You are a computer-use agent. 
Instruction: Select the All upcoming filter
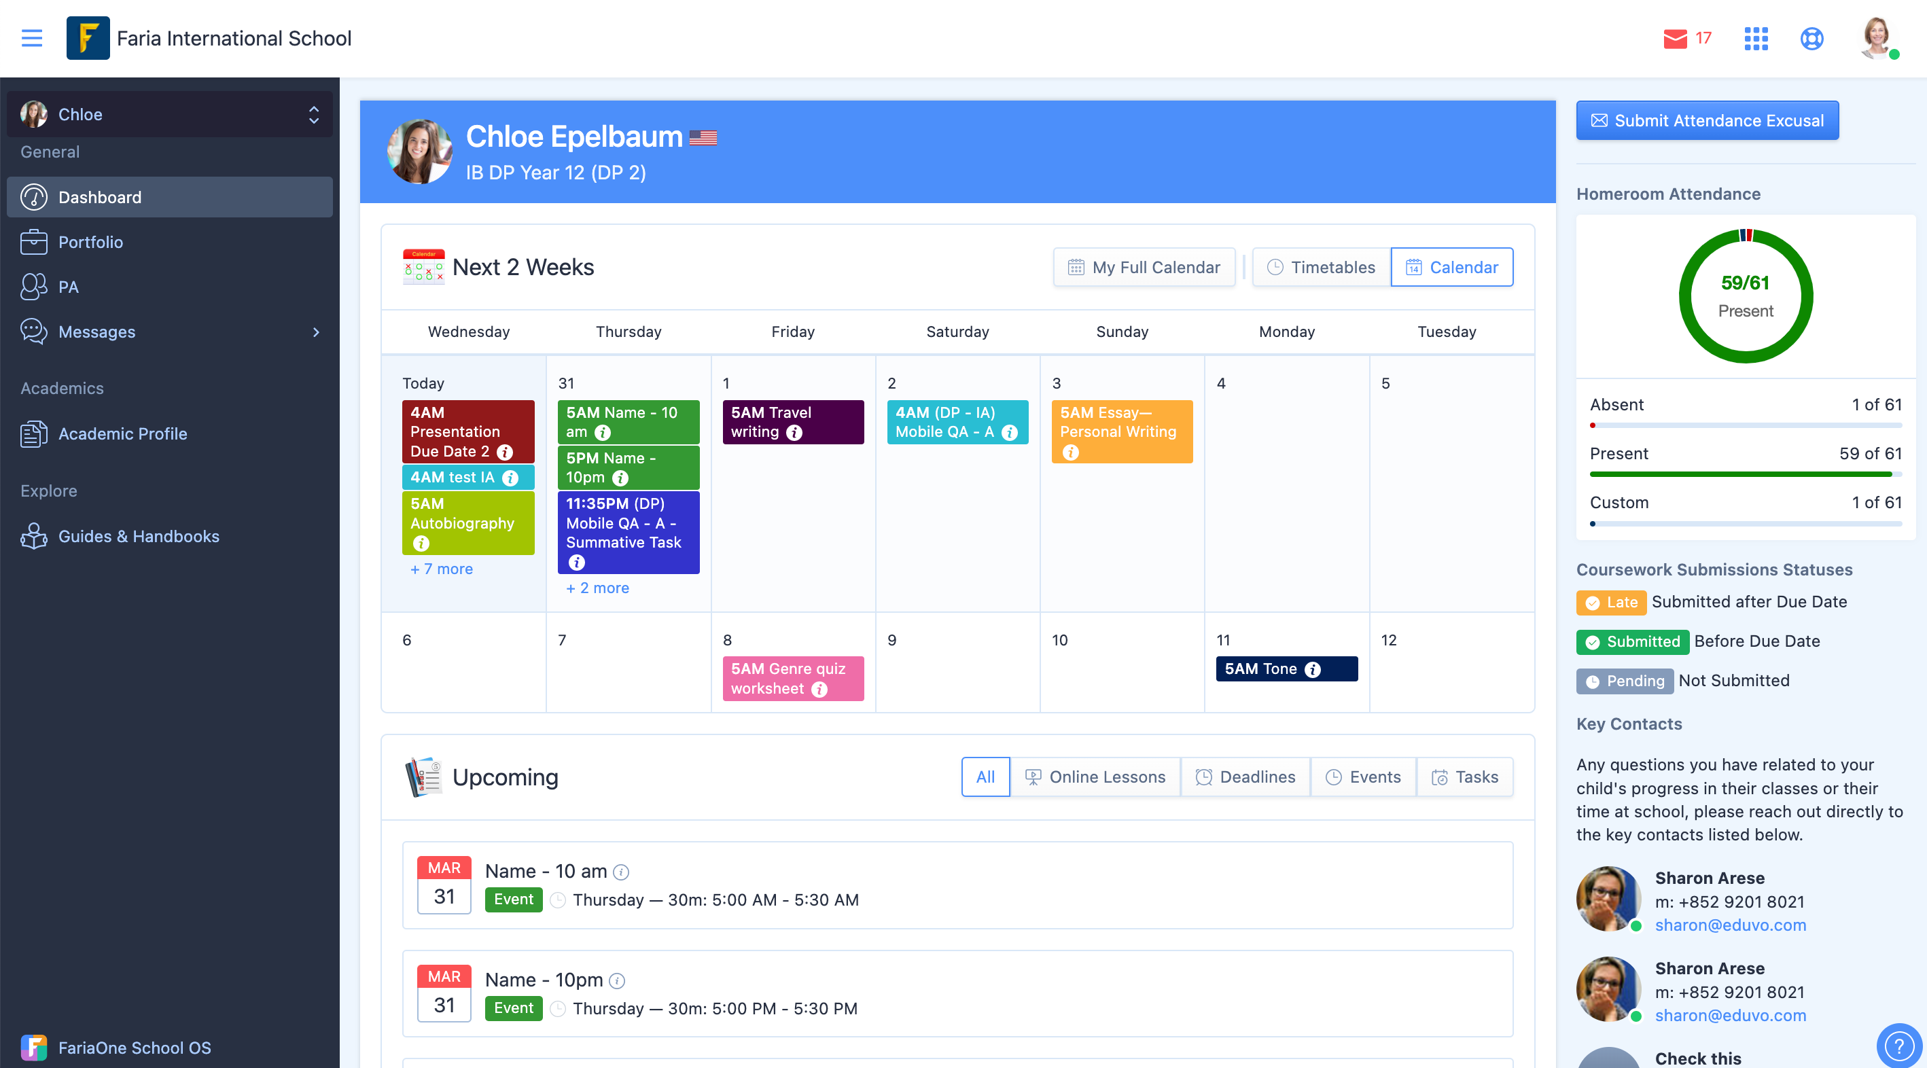pos(985,777)
